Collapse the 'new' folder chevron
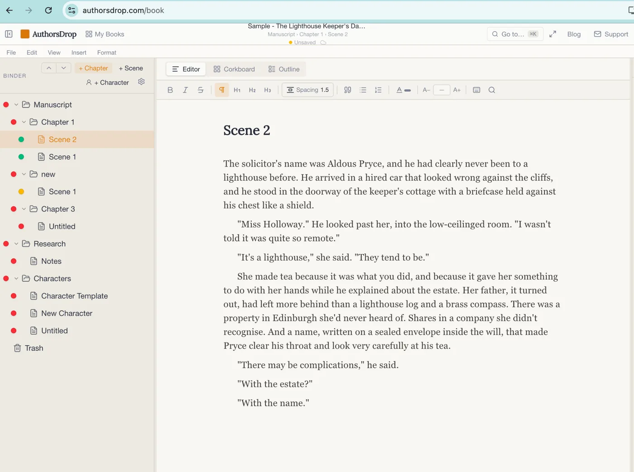 [x=24, y=174]
